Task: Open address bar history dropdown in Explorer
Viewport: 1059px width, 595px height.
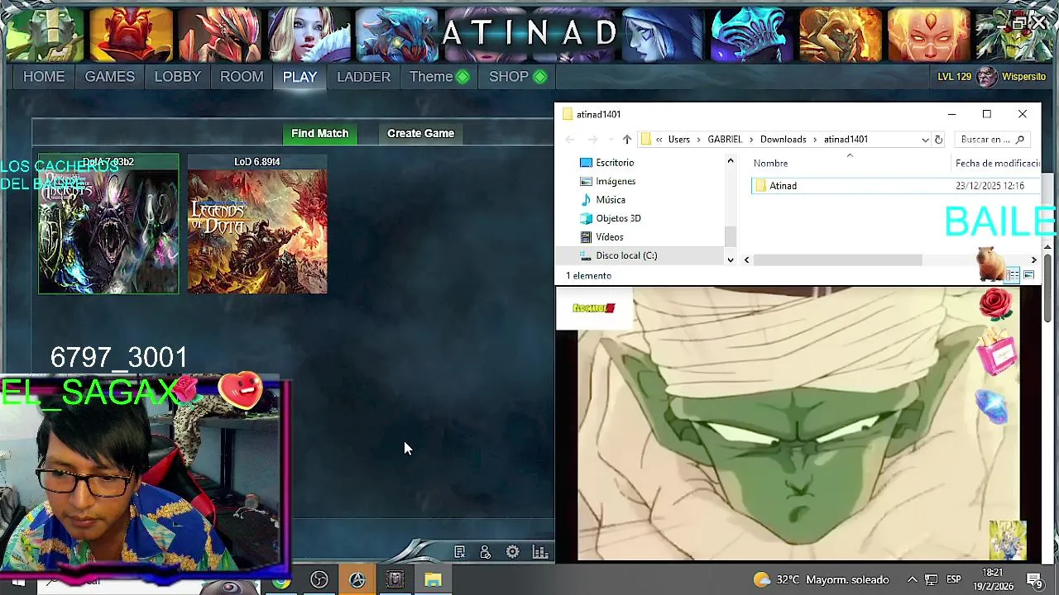Action: pos(925,140)
